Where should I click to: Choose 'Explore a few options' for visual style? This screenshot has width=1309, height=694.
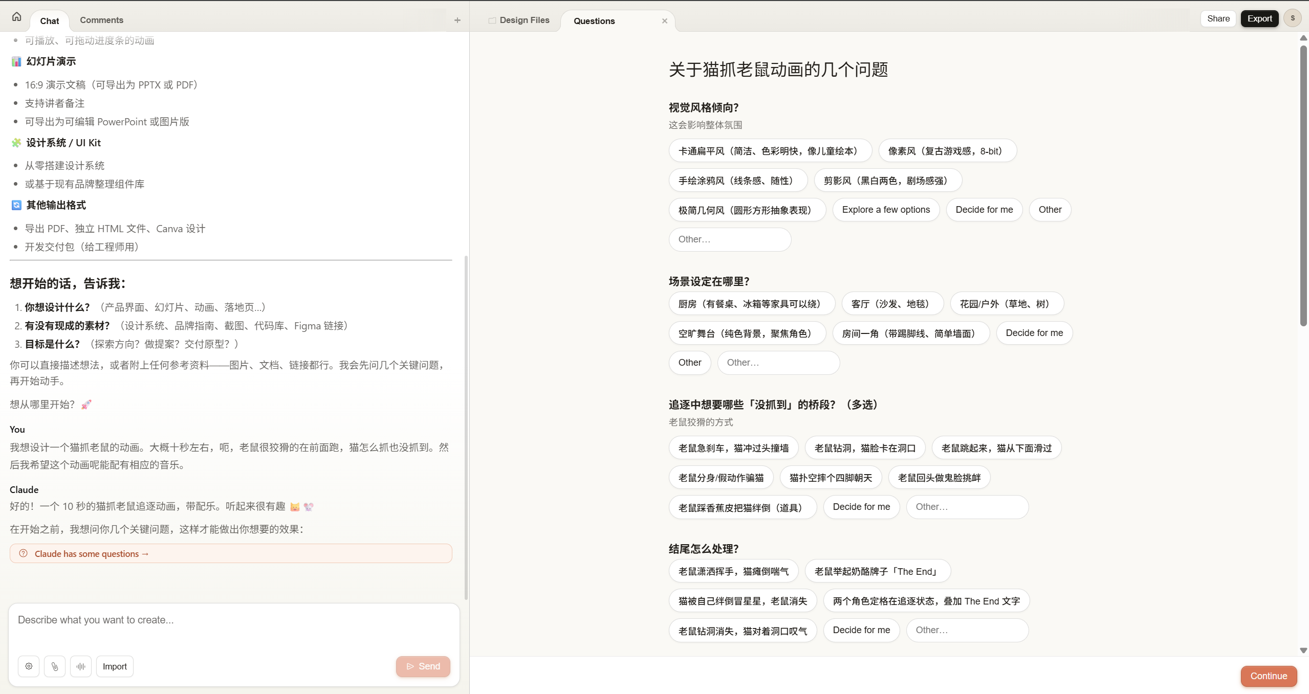click(x=886, y=210)
